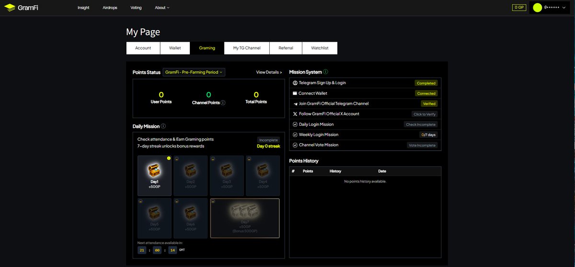This screenshot has height=267, width=575.
Task: Click the green profile avatar
Action: pos(537,8)
